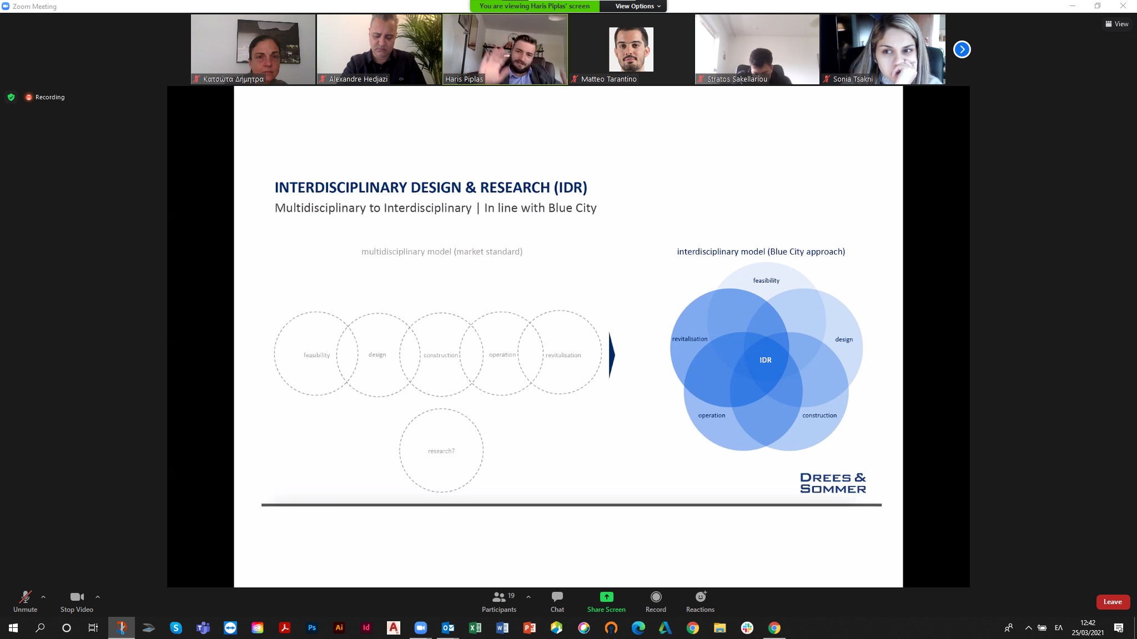The width and height of the screenshot is (1137, 639).
Task: Open Word from the taskbar
Action: pyautogui.click(x=502, y=628)
